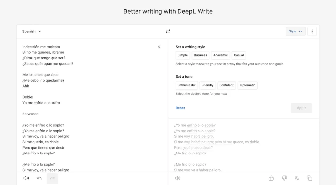Screen dimensions: 336x185
Task: Listen to the rewritten text output
Action: (178, 178)
